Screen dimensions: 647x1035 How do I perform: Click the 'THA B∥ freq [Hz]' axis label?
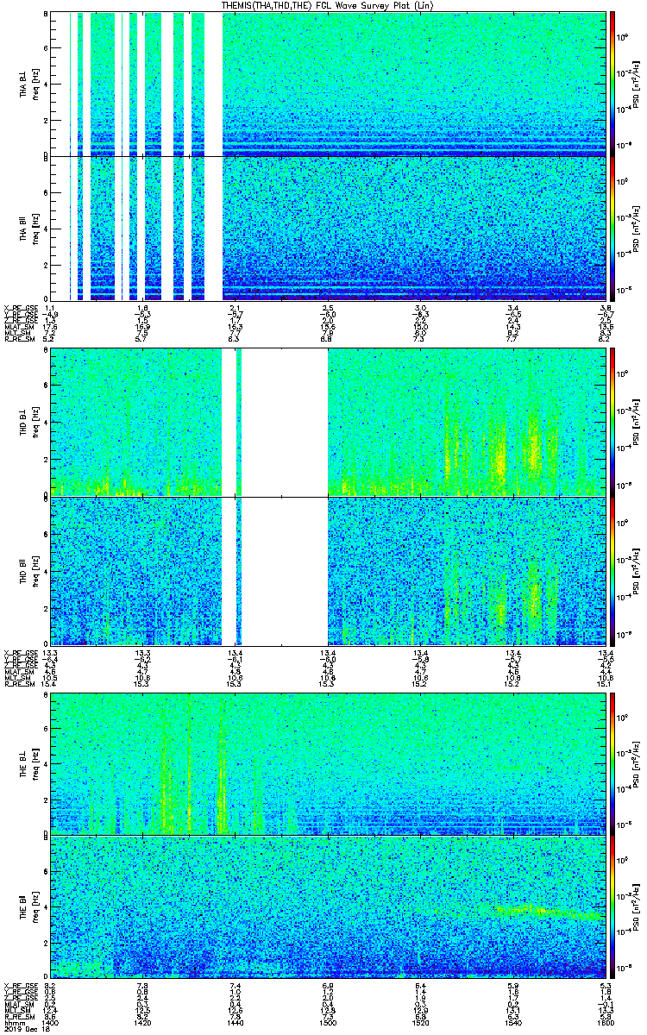(29, 228)
